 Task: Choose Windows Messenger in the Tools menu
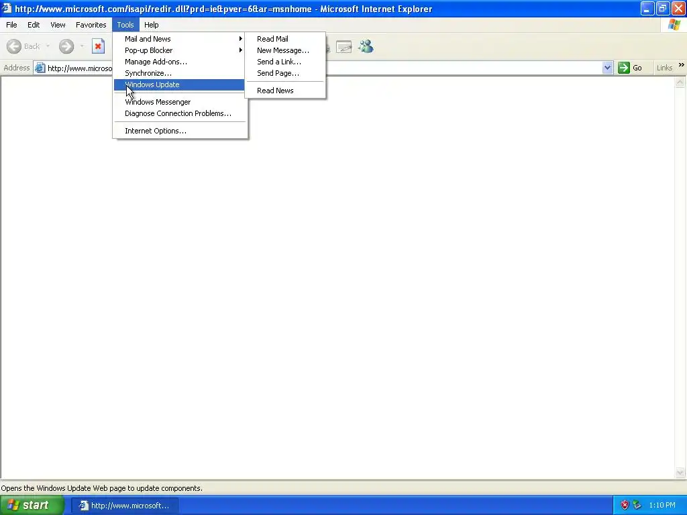[x=179, y=102]
